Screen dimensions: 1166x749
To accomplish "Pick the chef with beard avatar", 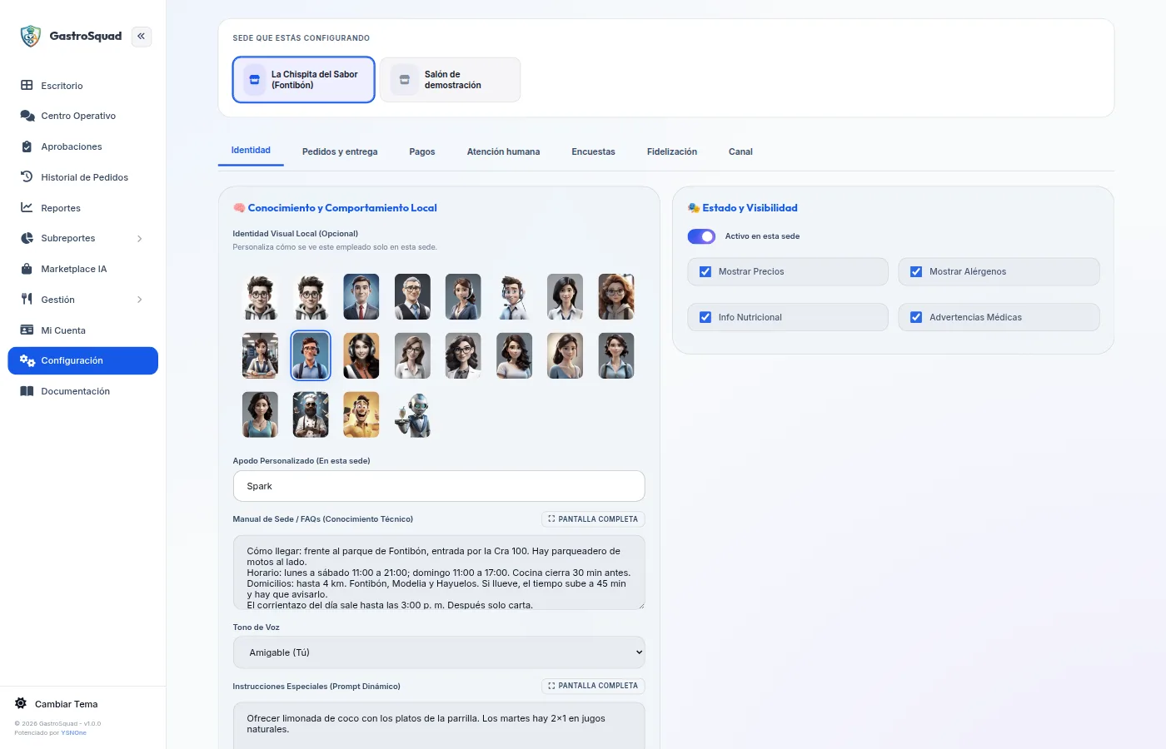I will tap(311, 414).
